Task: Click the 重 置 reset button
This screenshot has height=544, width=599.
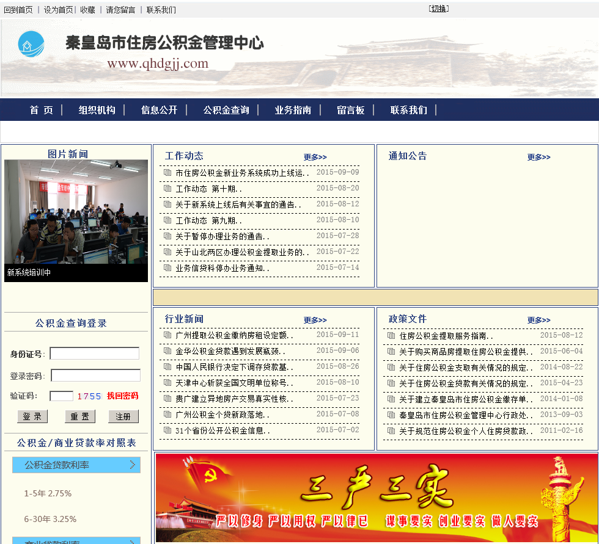Action: click(x=80, y=416)
